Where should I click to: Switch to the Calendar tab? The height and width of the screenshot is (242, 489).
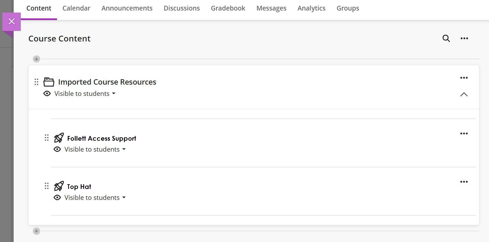point(76,8)
